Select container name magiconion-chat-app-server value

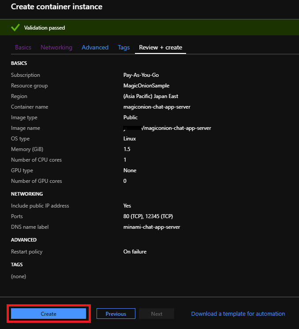[x=157, y=107]
